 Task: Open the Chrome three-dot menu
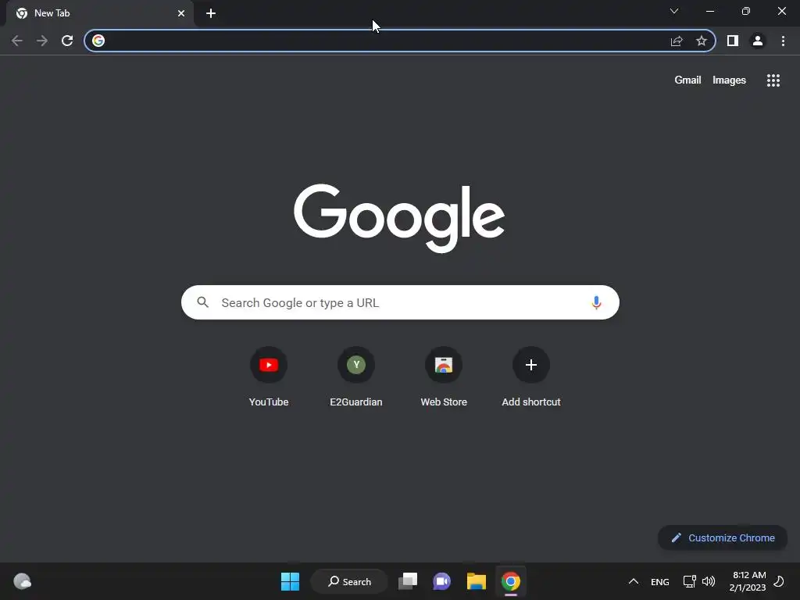click(x=783, y=41)
